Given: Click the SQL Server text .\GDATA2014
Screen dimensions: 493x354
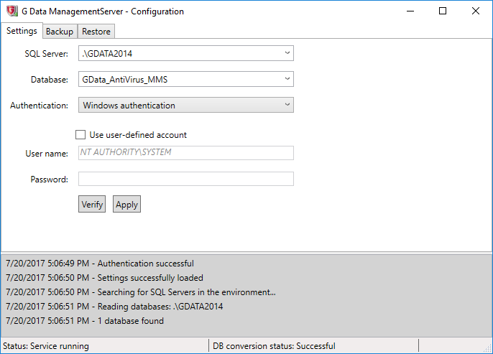Looking at the screenshot, I should (107, 54).
